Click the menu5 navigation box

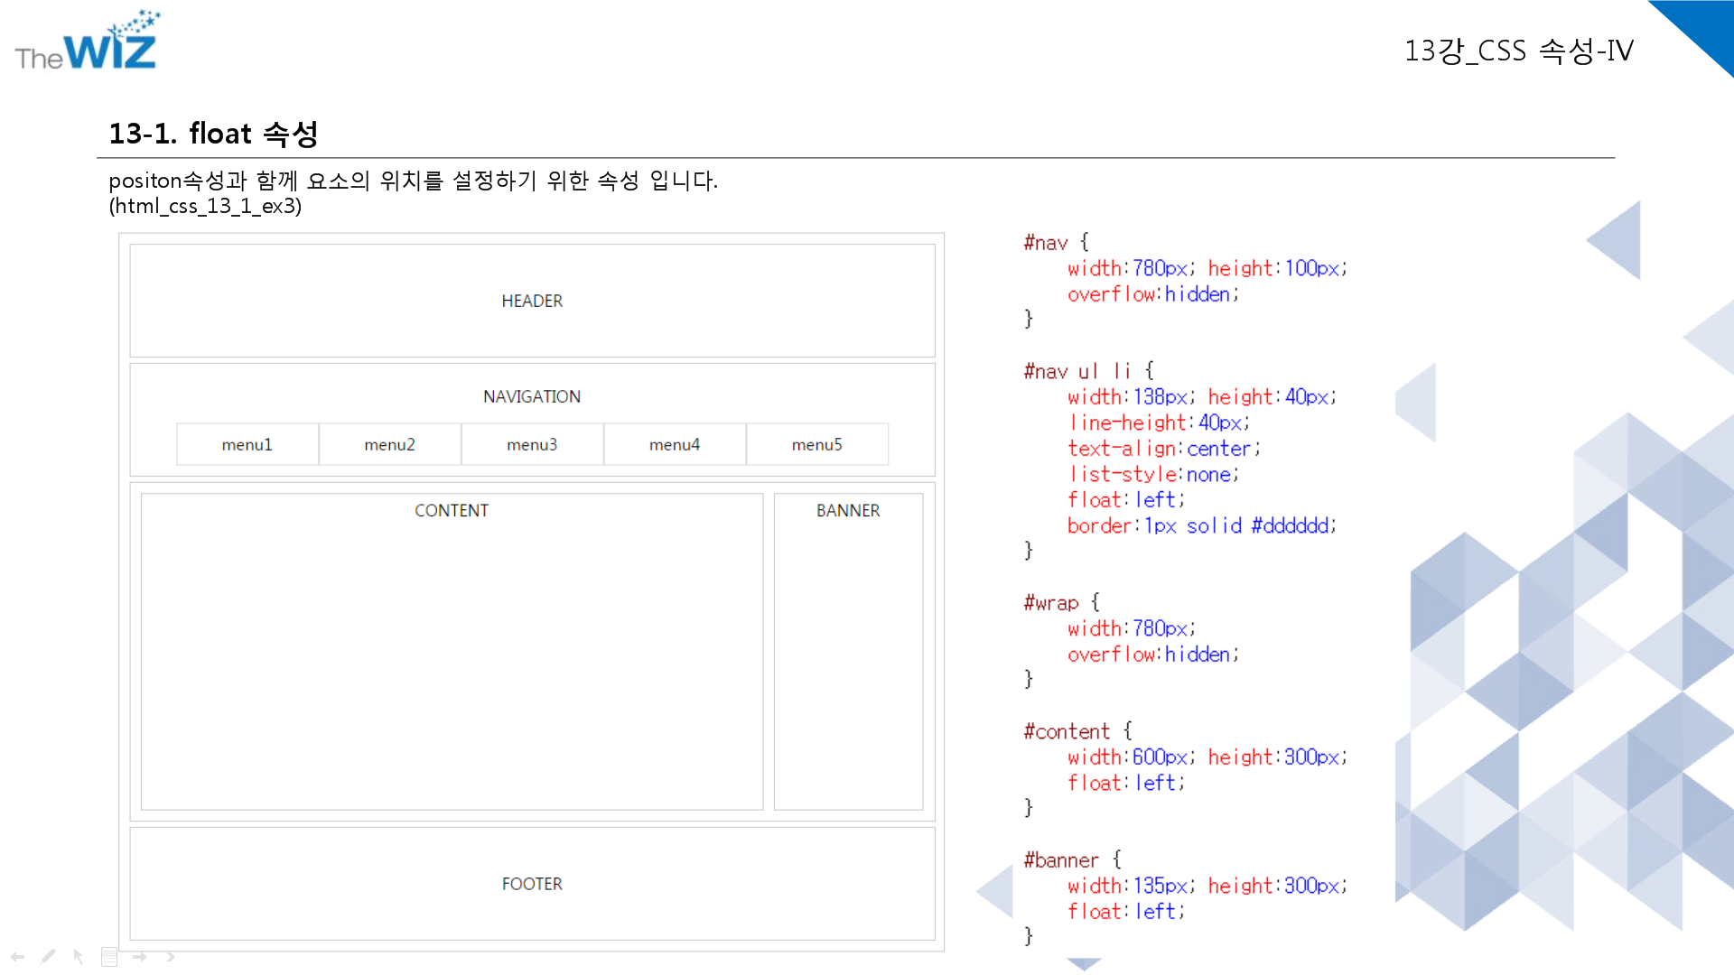tap(816, 444)
